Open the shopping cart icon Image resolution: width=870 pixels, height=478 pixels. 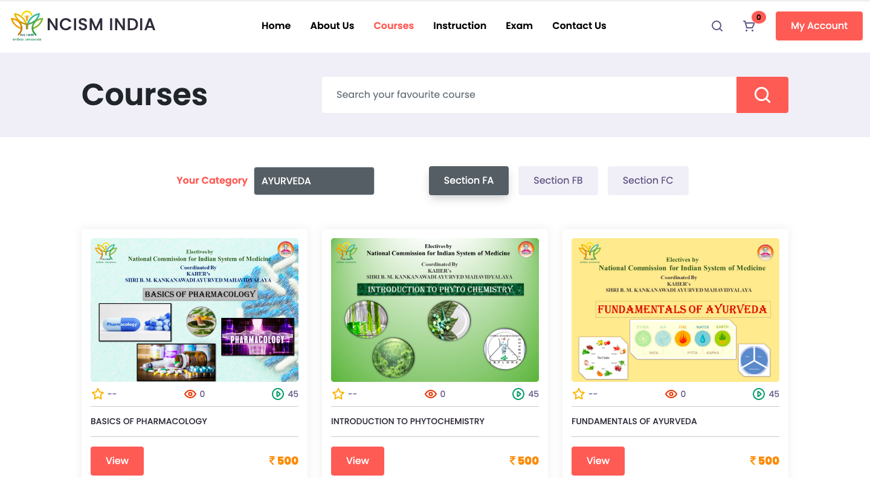point(749,26)
